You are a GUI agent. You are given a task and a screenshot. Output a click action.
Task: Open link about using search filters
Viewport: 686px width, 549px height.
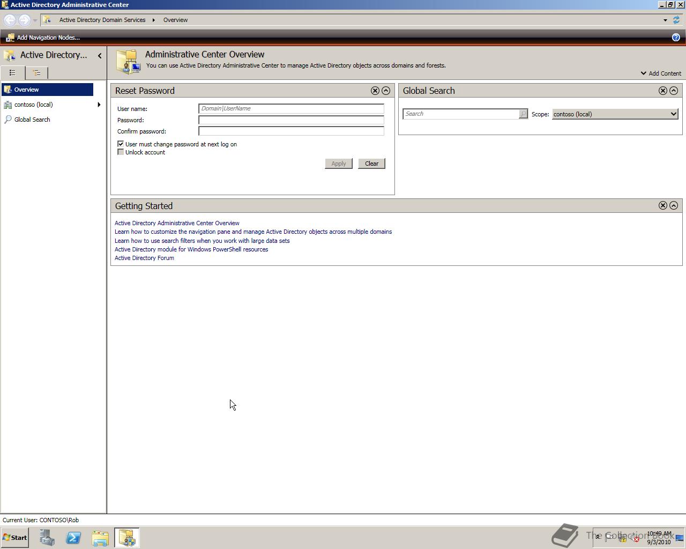coord(202,241)
